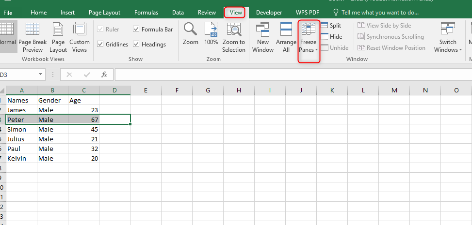
Task: Click the age cell with 67
Action: (x=84, y=120)
